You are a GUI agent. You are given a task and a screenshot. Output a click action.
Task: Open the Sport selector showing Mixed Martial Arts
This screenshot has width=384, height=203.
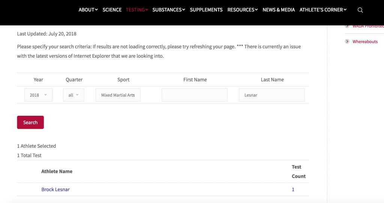(118, 95)
